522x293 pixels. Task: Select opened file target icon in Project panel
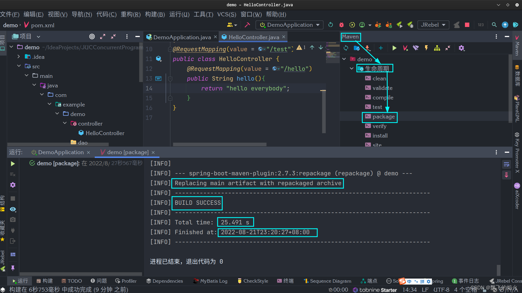tap(92, 36)
